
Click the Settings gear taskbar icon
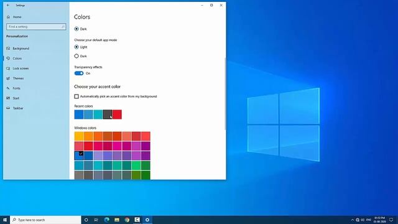[x=147, y=220]
